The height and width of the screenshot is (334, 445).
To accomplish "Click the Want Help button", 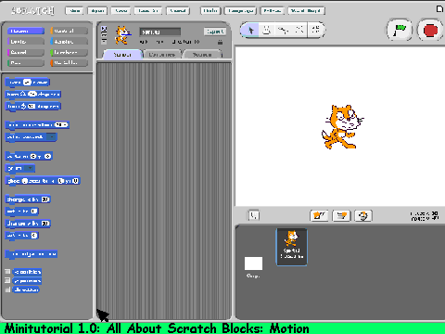I will pyautogui.click(x=306, y=11).
